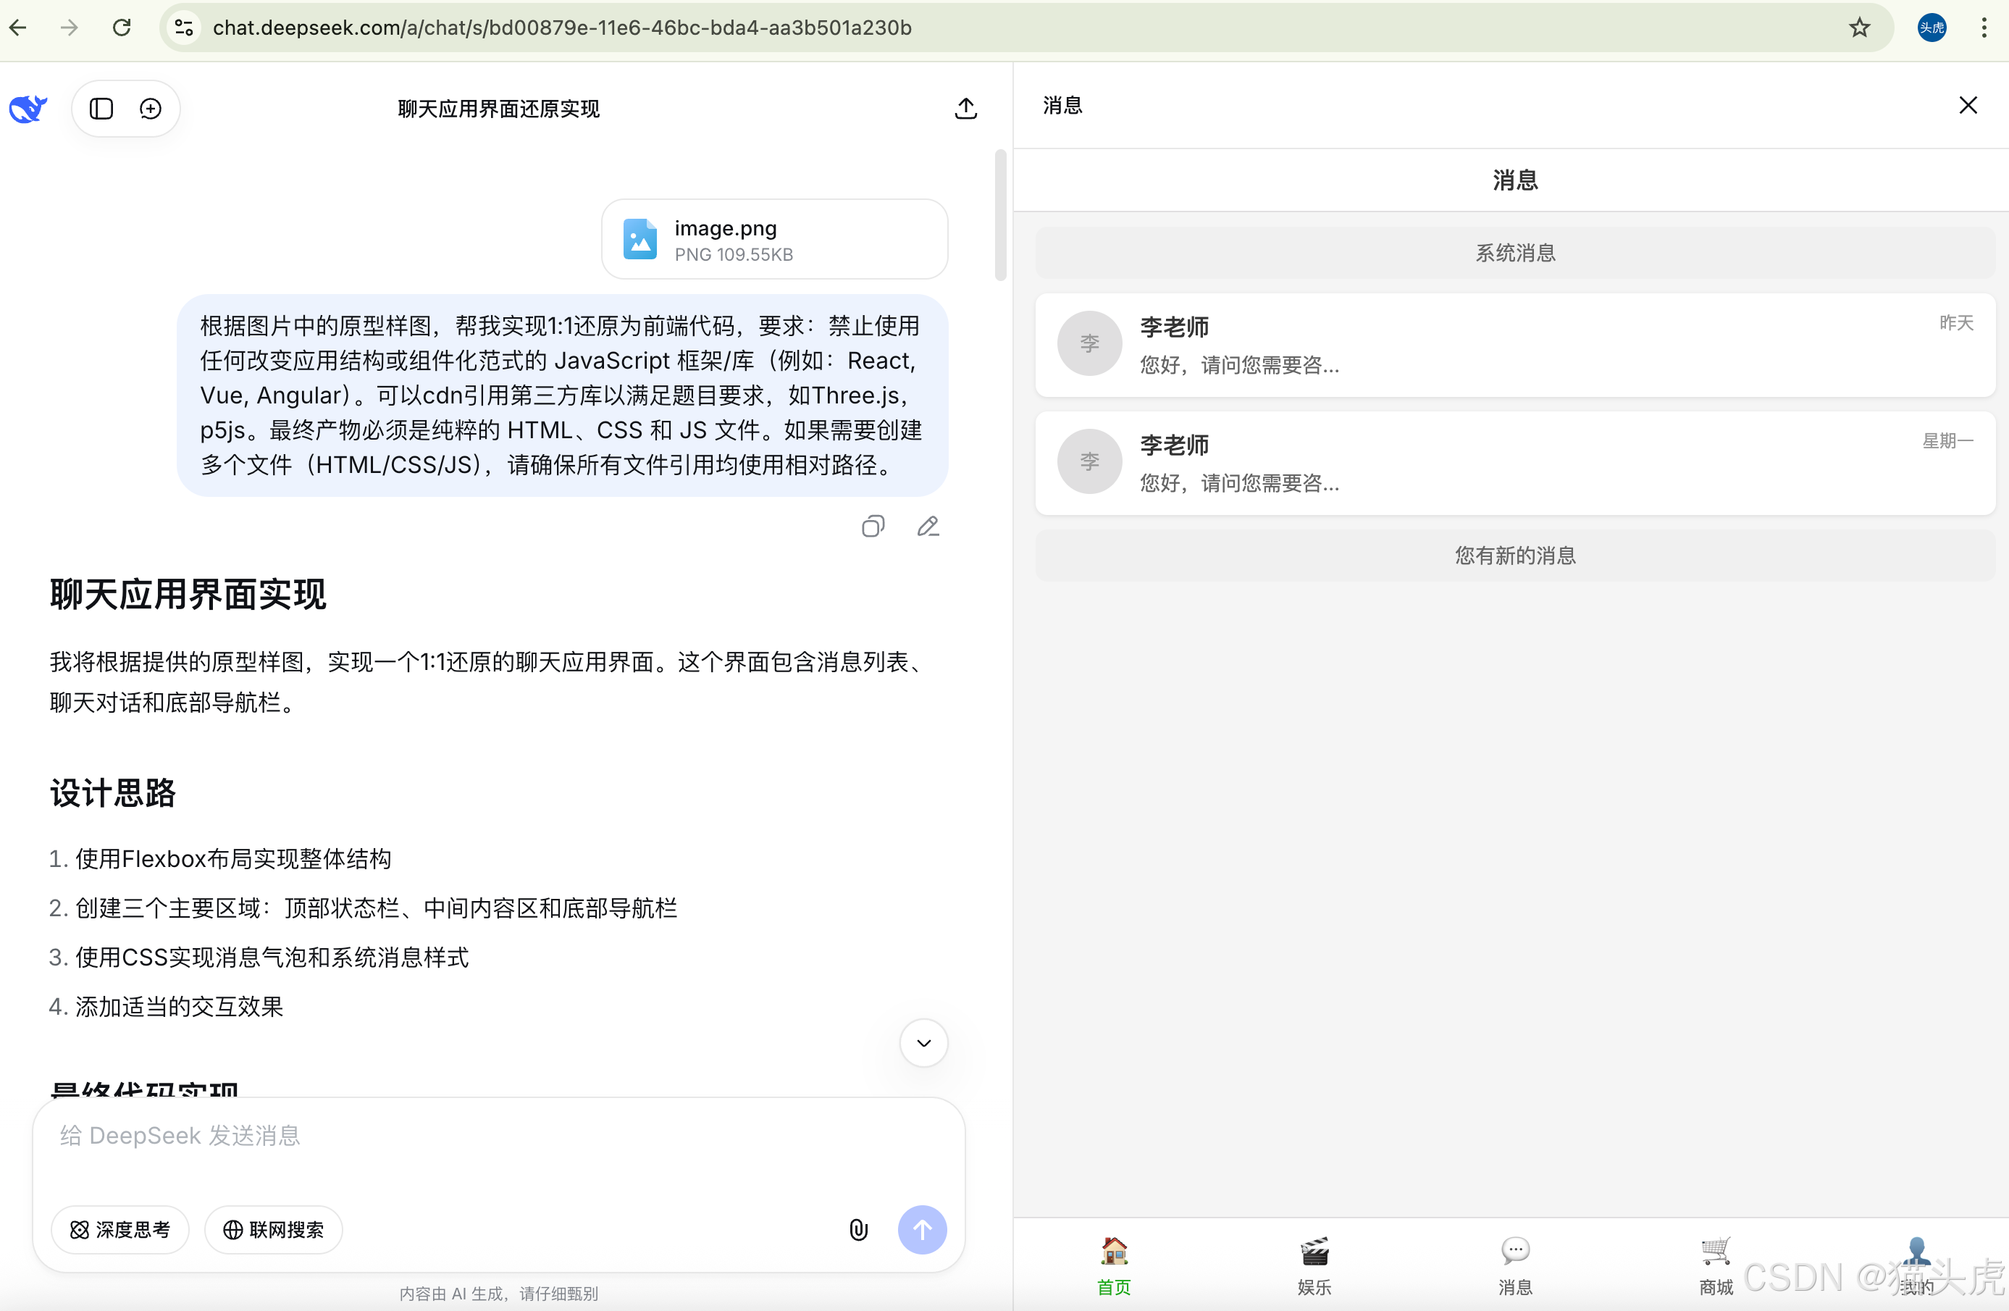Image resolution: width=2009 pixels, height=1311 pixels.
Task: Copy the prompt message
Action: tap(873, 526)
